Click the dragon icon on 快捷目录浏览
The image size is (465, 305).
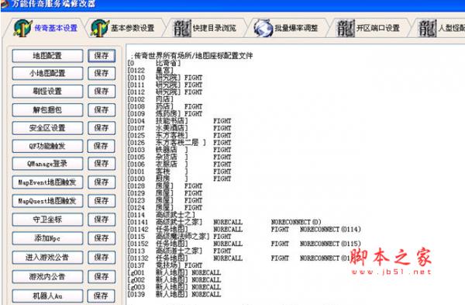182,28
